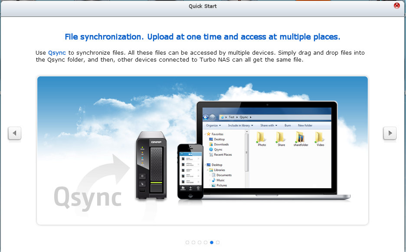
Task: Click the "File synchronization" blue heading text
Action: 202,37
